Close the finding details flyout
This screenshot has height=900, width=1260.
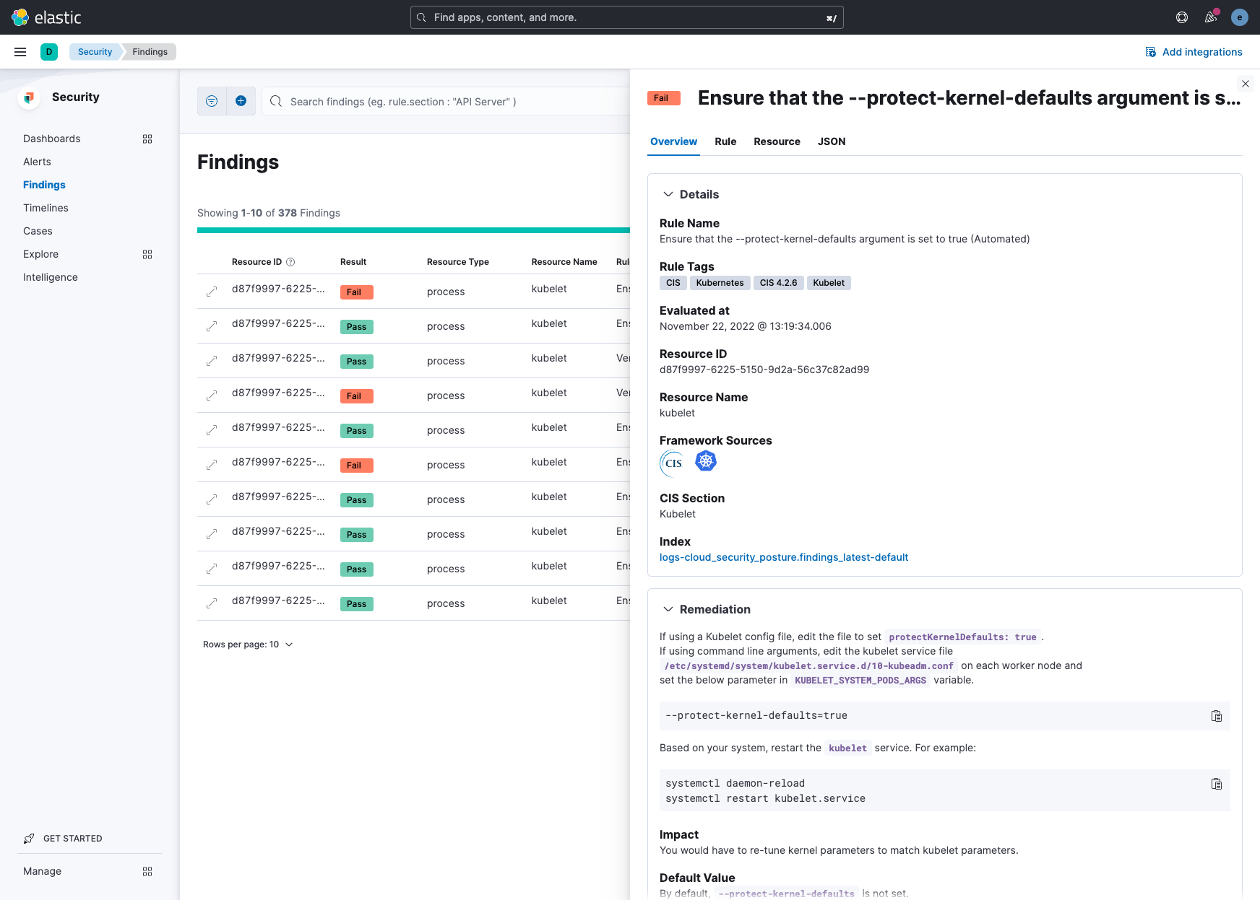click(x=1246, y=84)
